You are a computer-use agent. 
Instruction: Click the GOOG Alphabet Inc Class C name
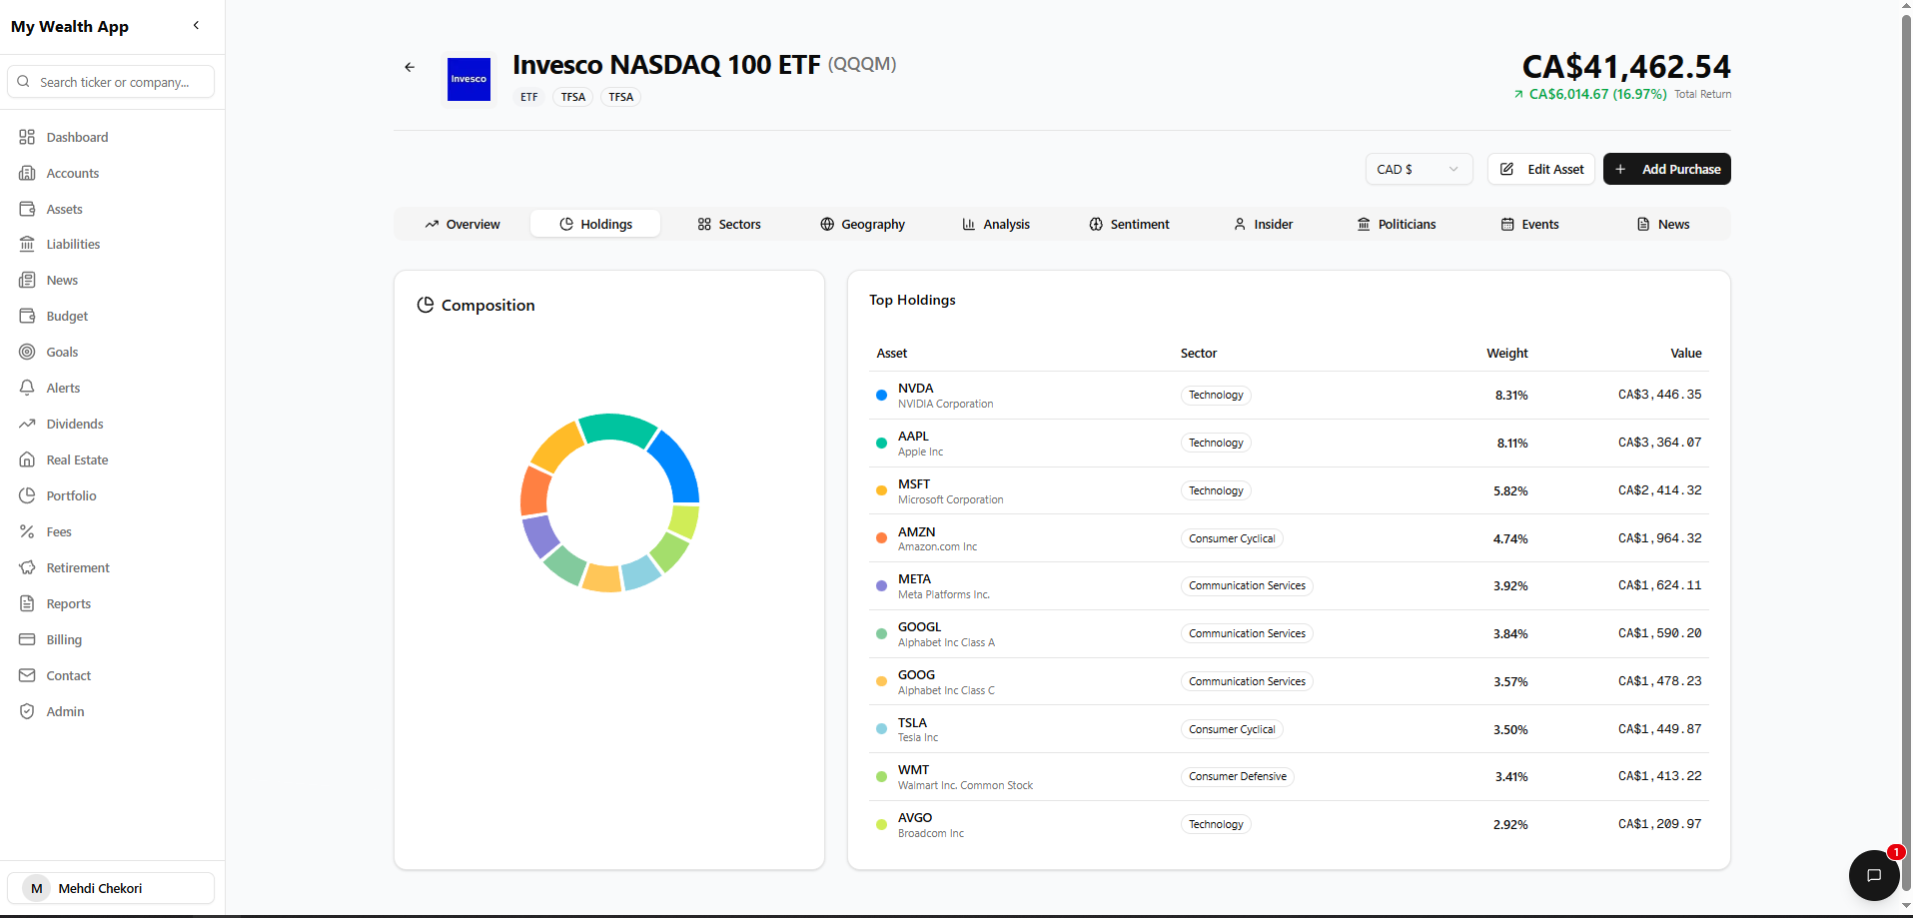(x=946, y=690)
